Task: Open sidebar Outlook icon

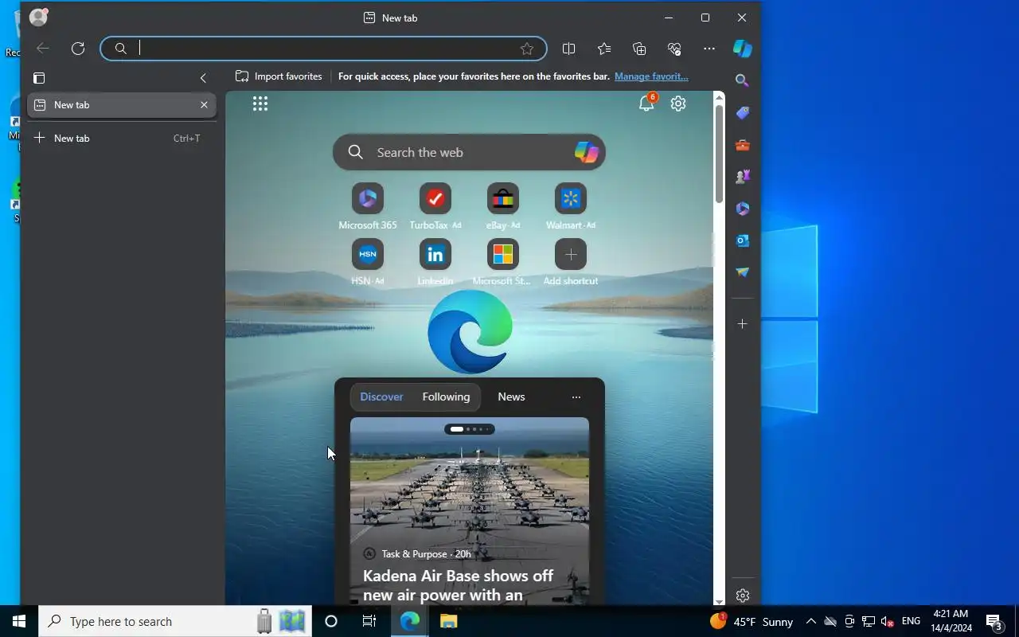Action: point(742,240)
